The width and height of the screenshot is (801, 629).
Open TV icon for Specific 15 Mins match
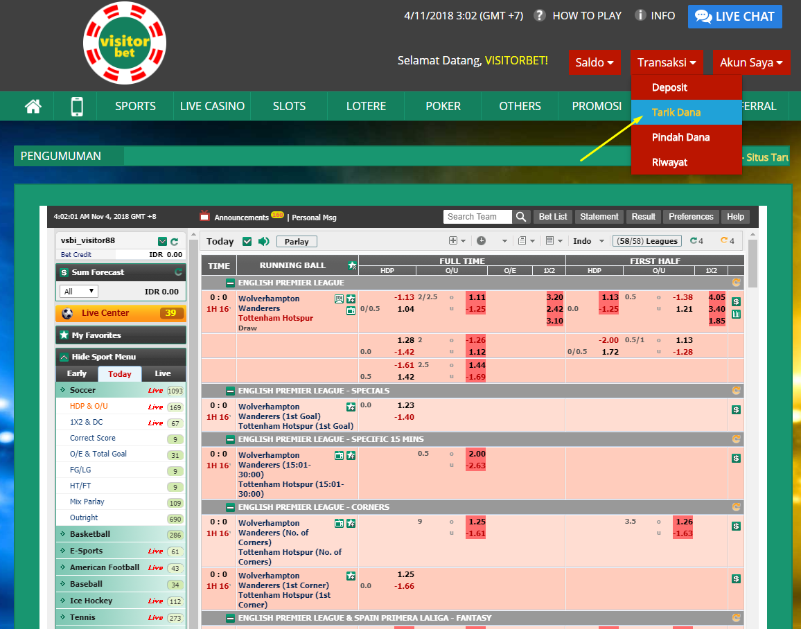point(340,455)
